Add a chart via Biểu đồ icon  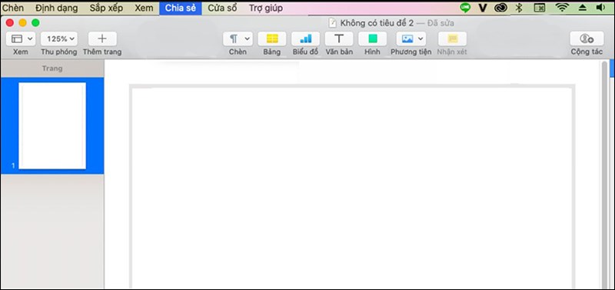click(305, 39)
